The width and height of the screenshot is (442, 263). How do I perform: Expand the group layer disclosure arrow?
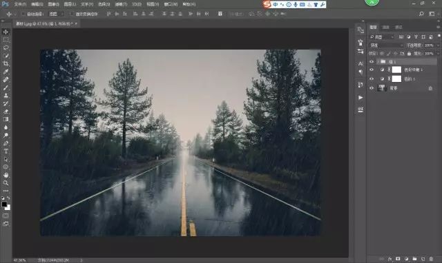pos(378,61)
